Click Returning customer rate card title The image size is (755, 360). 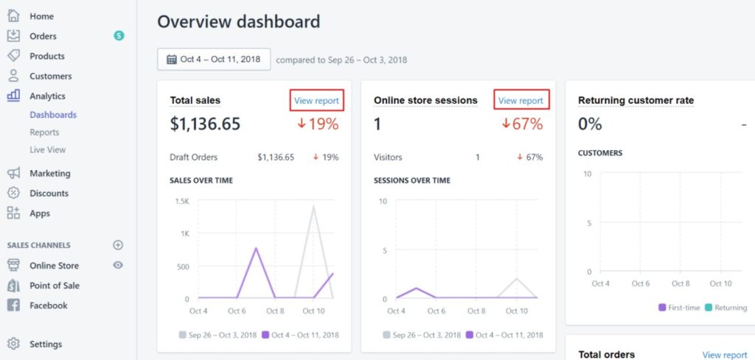pyautogui.click(x=636, y=100)
